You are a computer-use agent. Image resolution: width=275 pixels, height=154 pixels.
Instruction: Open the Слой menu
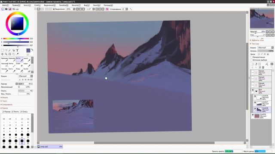point(37,5)
